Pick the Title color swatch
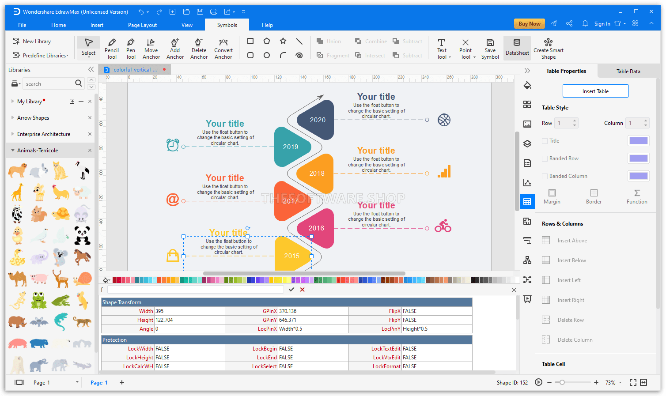 (638, 141)
